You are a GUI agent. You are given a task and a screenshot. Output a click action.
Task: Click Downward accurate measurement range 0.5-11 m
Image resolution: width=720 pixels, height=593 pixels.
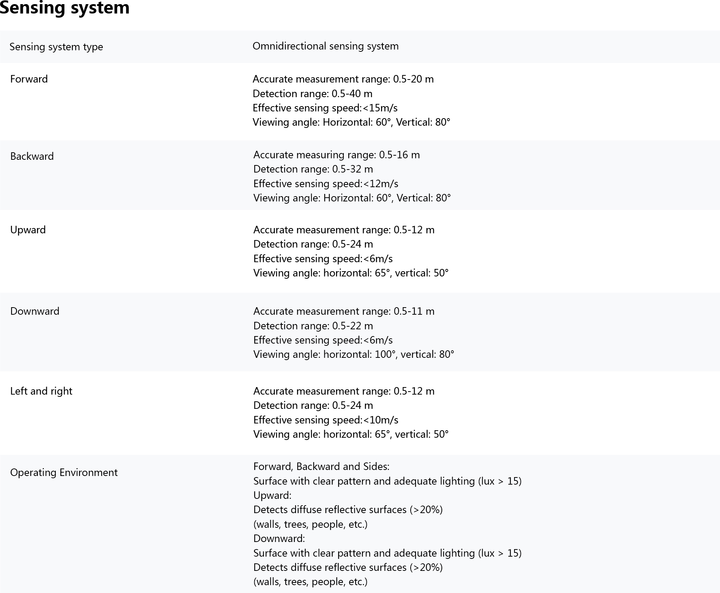pos(344,311)
